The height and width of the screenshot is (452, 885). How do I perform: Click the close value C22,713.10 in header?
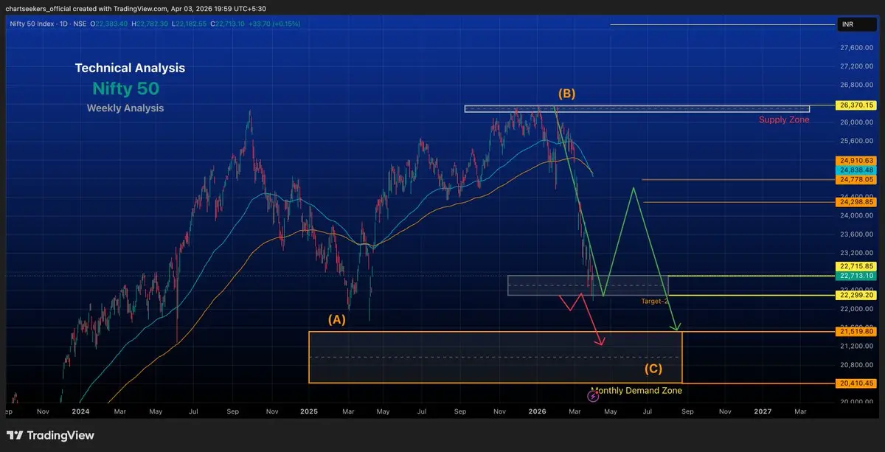click(226, 24)
